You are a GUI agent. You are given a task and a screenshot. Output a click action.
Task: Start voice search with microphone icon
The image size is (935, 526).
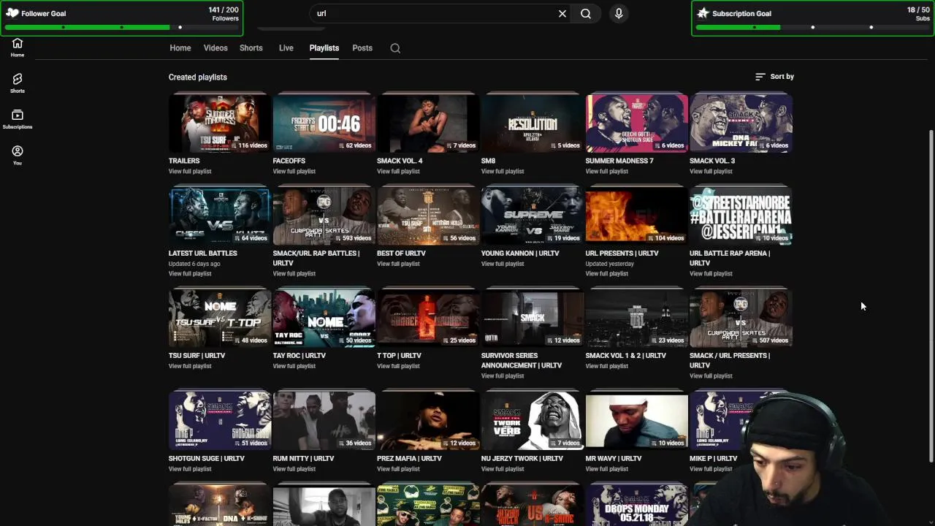pyautogui.click(x=619, y=13)
